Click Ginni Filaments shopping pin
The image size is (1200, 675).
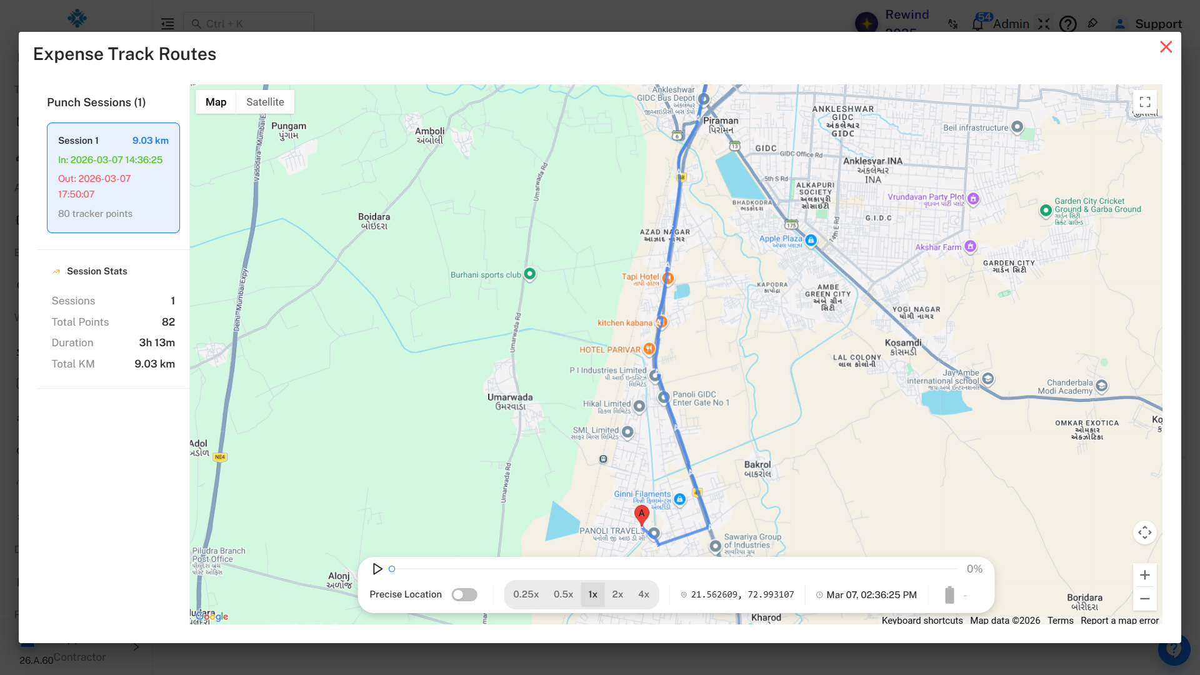[x=679, y=499]
